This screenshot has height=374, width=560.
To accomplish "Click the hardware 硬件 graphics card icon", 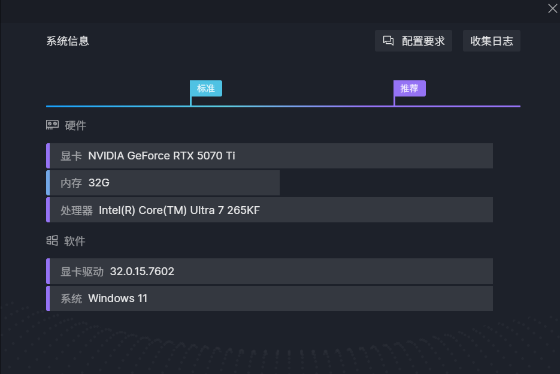I will (x=52, y=125).
